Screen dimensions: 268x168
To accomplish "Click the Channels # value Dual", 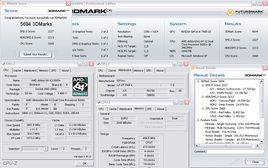I will click(x=175, y=119).
